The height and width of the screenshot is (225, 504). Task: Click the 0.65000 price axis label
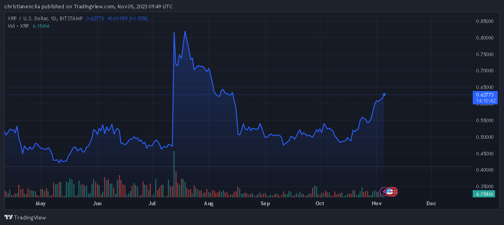(x=485, y=87)
